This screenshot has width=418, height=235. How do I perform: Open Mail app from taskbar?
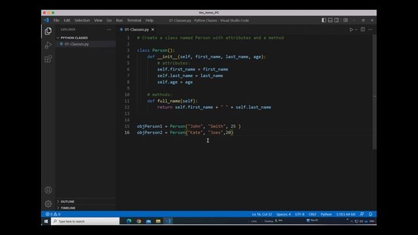point(148,221)
